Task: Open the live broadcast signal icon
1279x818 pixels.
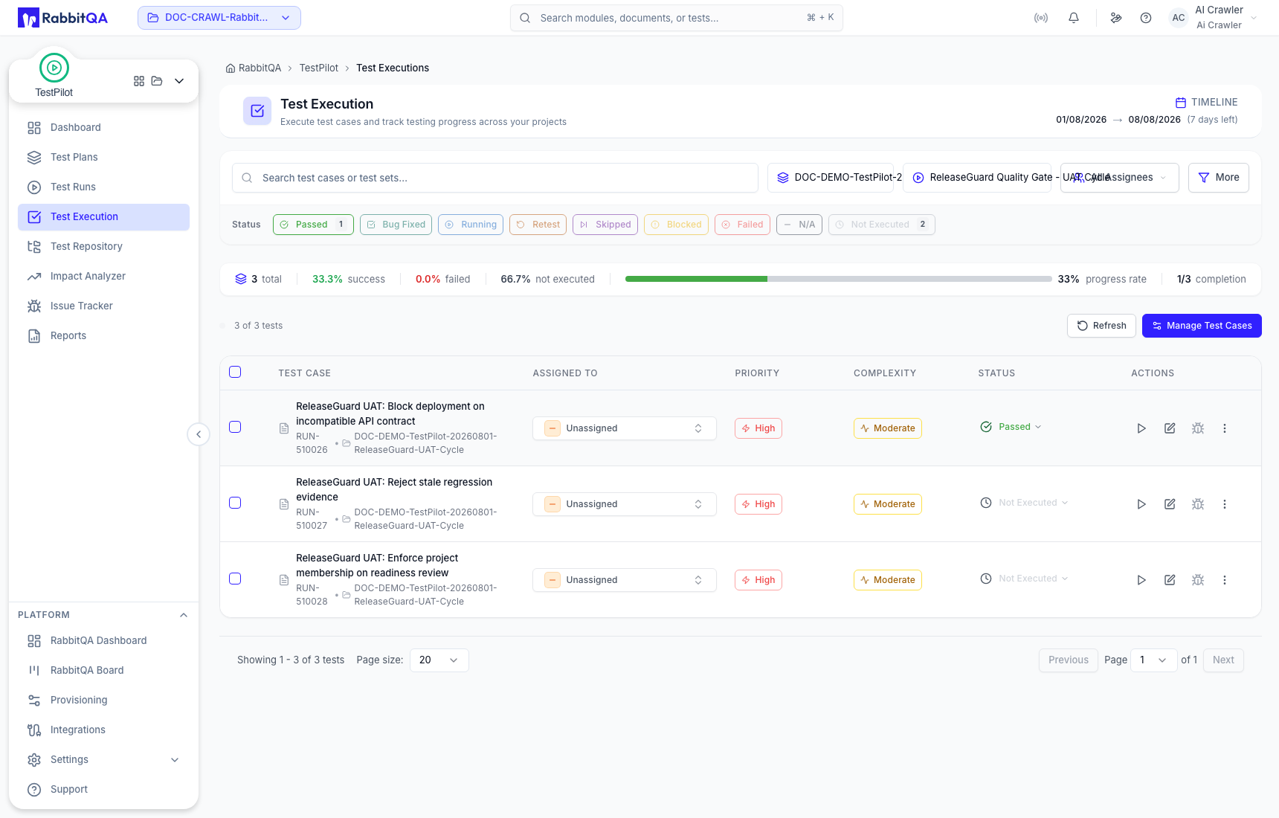Action: point(1041,18)
